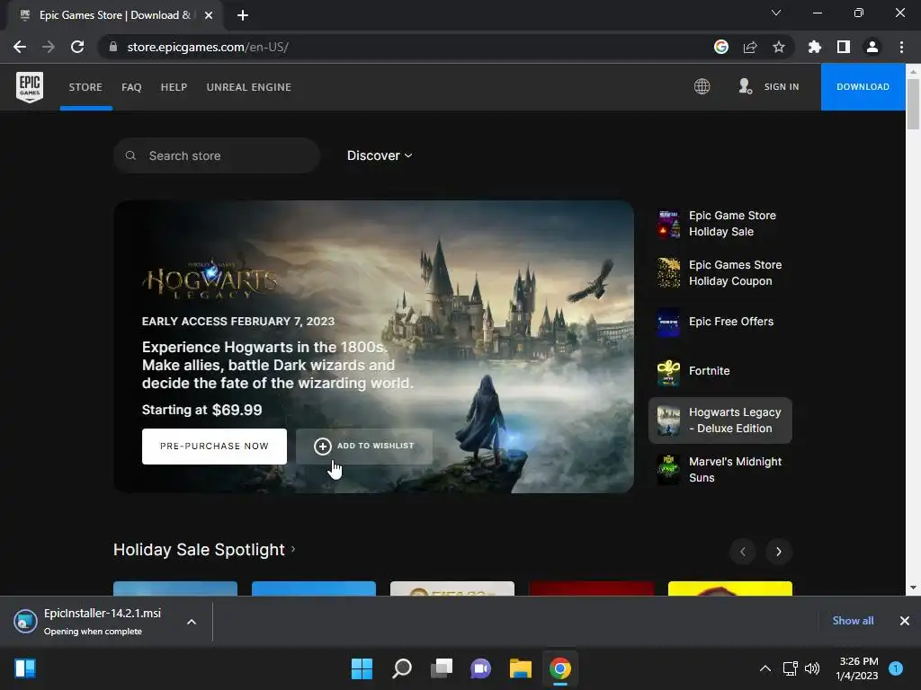Select the Store tab

click(x=85, y=87)
